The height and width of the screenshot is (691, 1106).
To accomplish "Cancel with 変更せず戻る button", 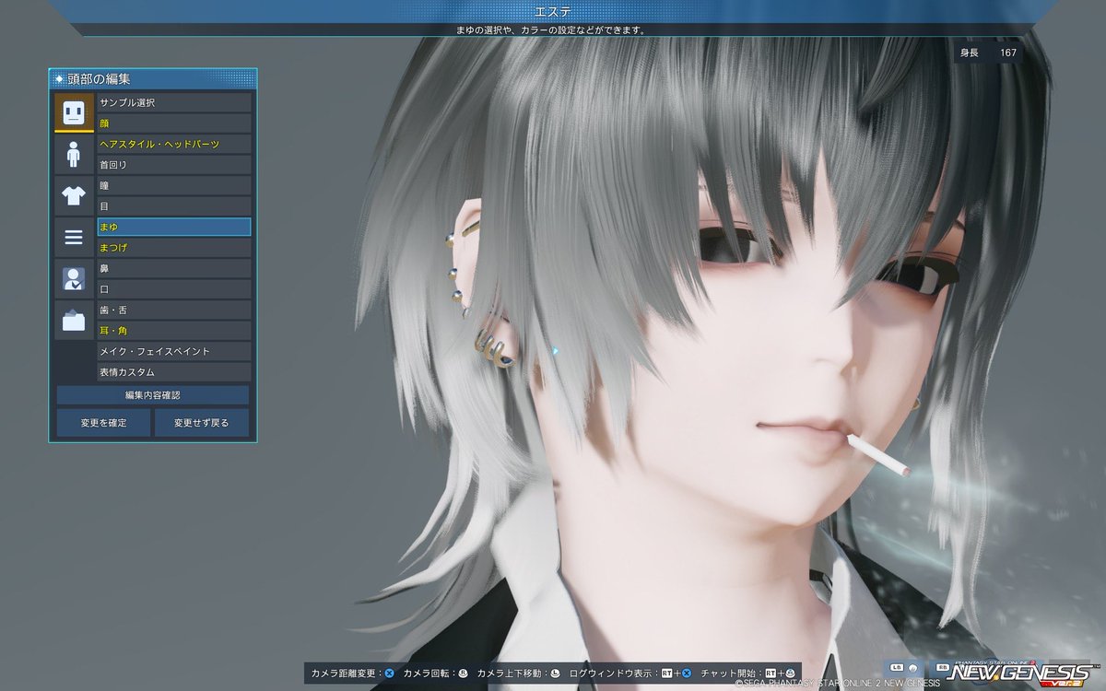I will (201, 423).
